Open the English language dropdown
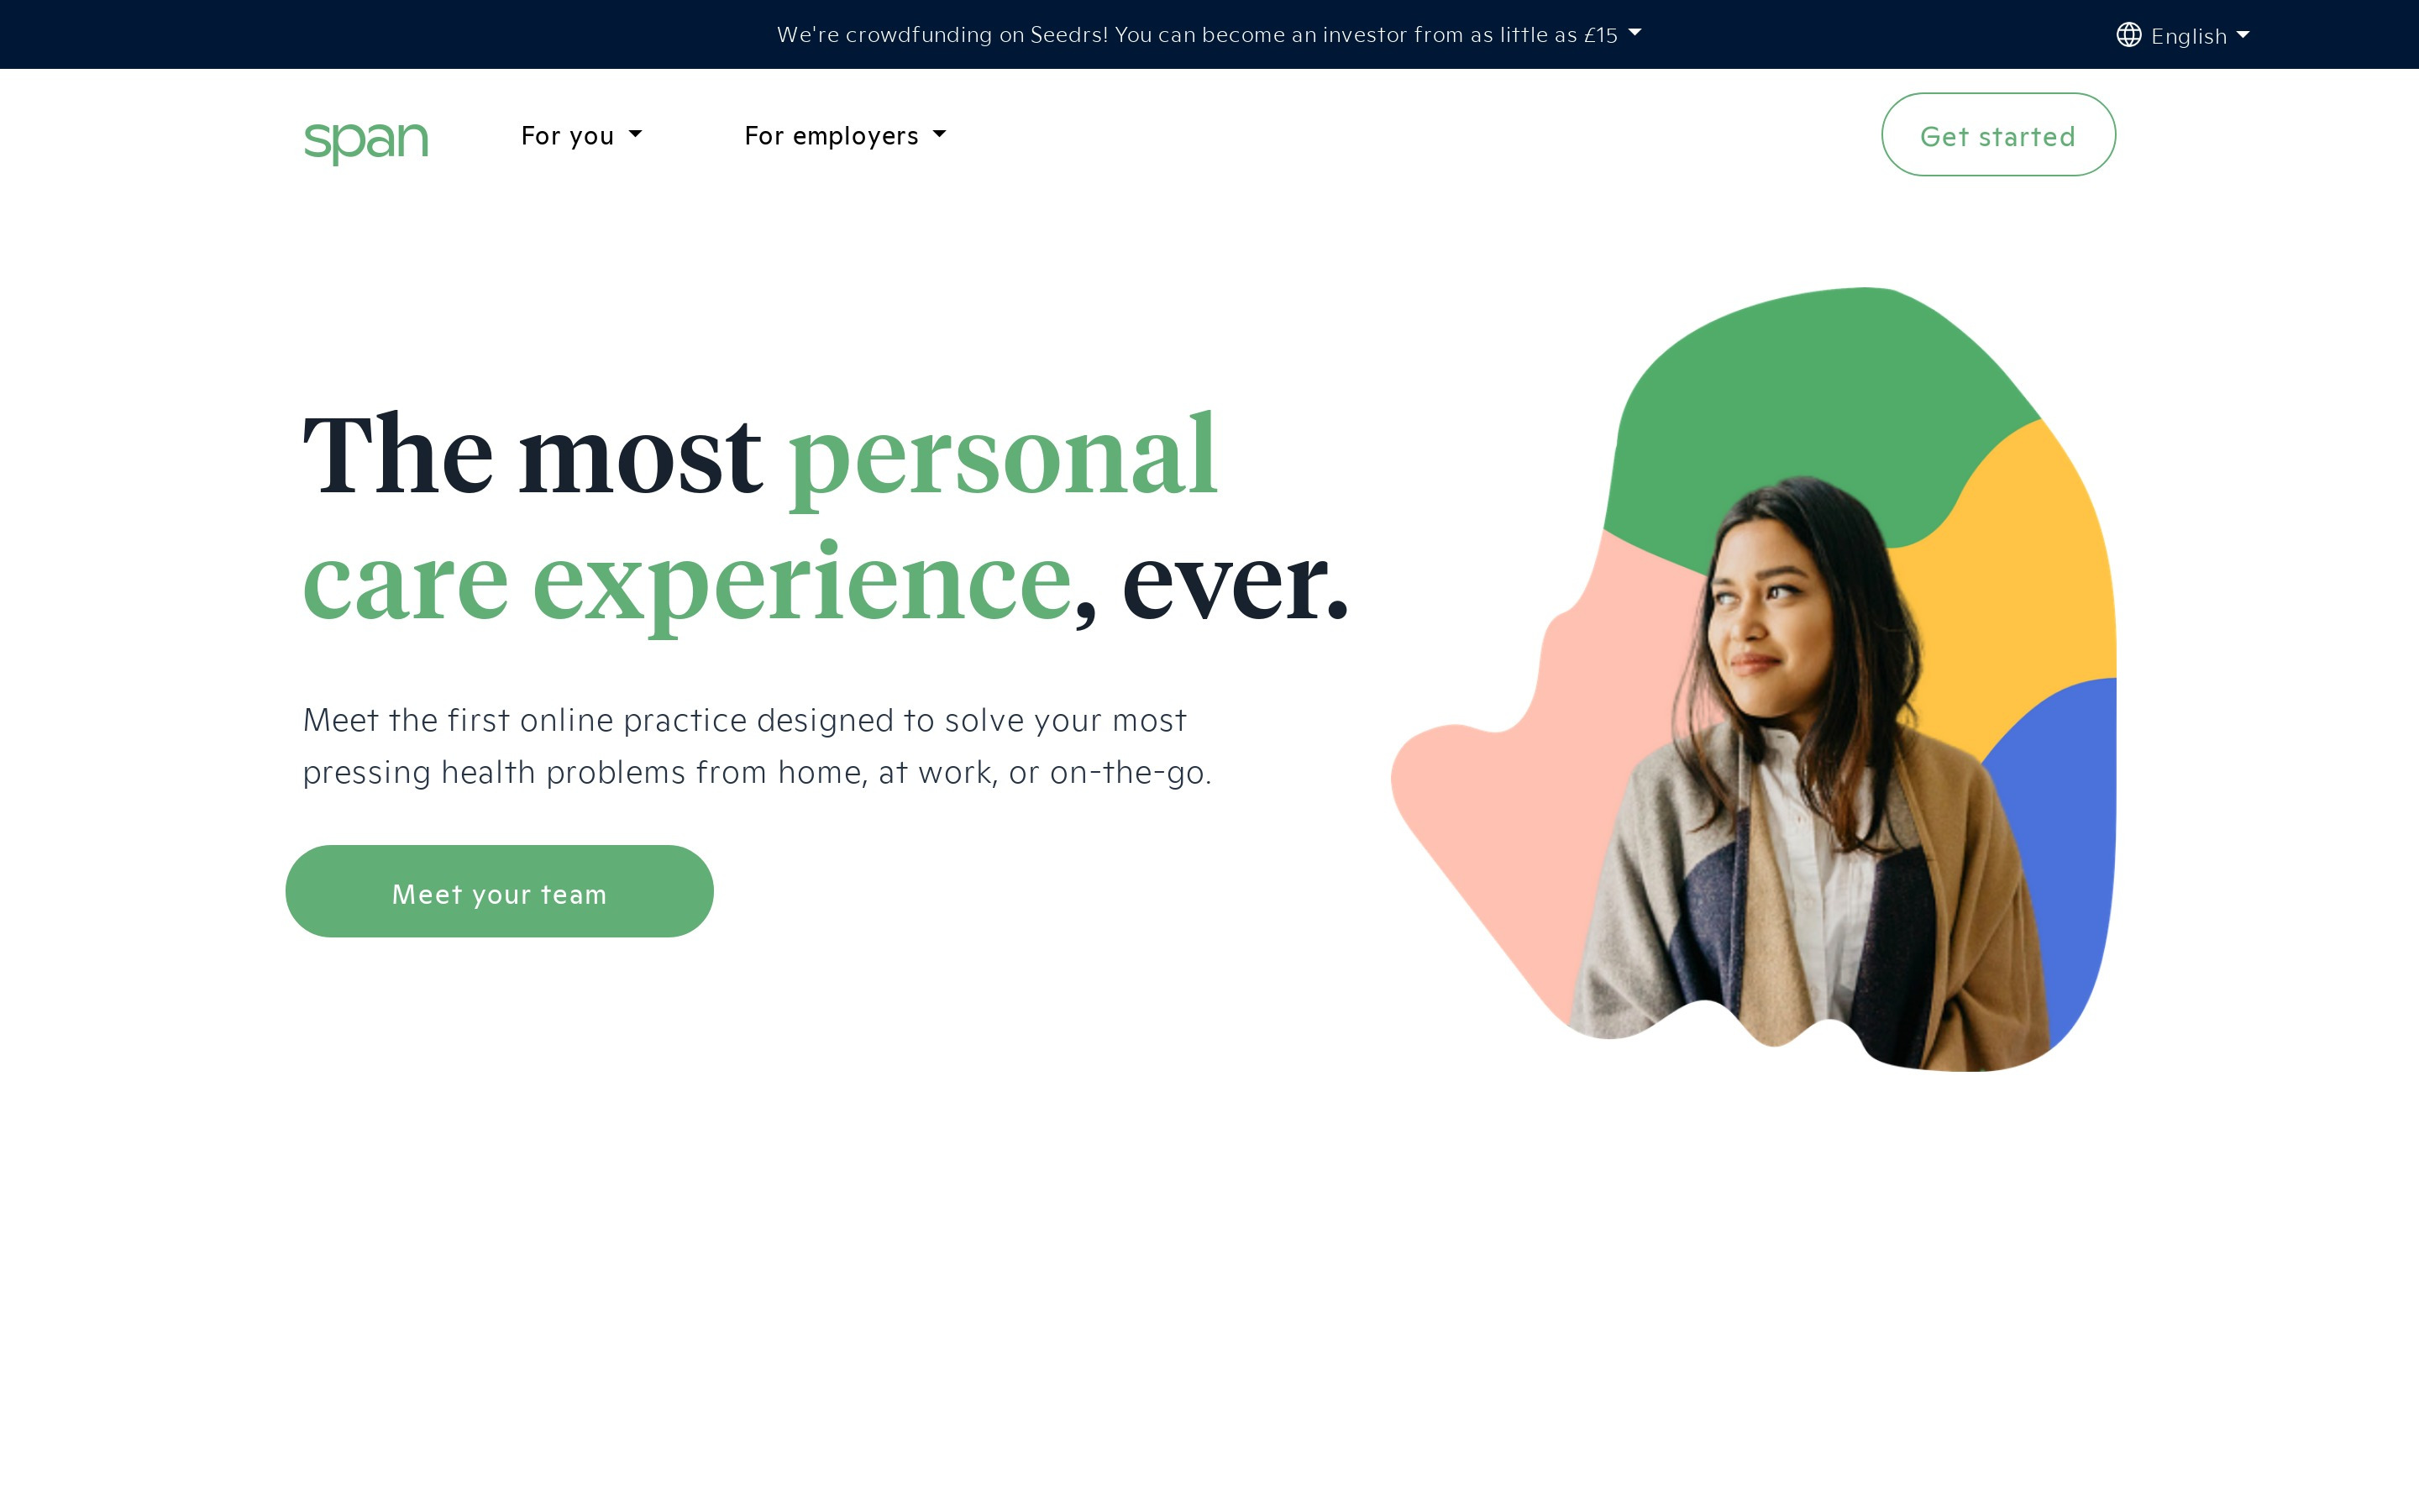 pyautogui.click(x=2183, y=35)
